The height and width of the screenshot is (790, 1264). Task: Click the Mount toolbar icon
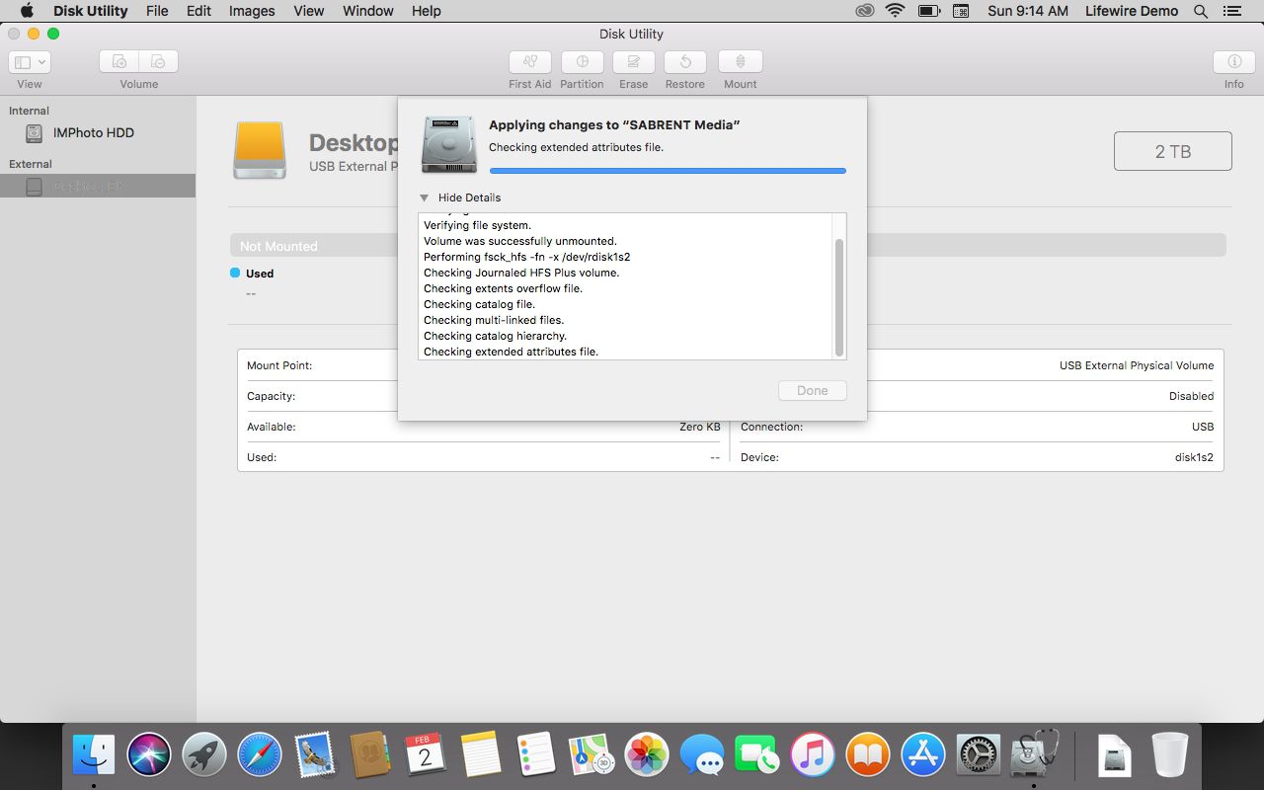(x=740, y=61)
